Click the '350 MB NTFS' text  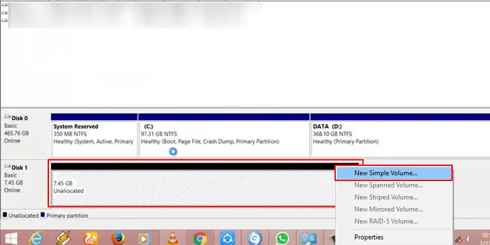(70, 134)
